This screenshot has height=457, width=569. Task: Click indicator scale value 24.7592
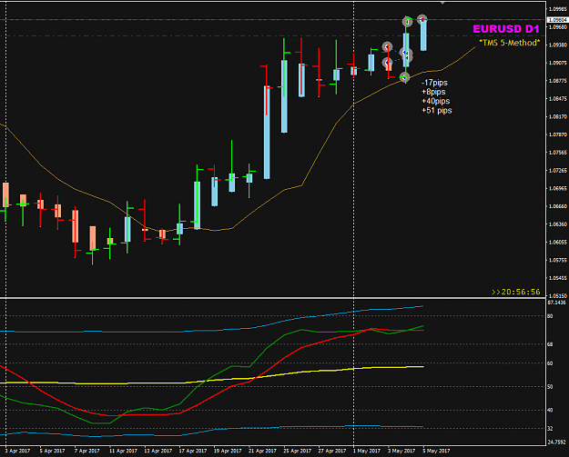[556, 442]
